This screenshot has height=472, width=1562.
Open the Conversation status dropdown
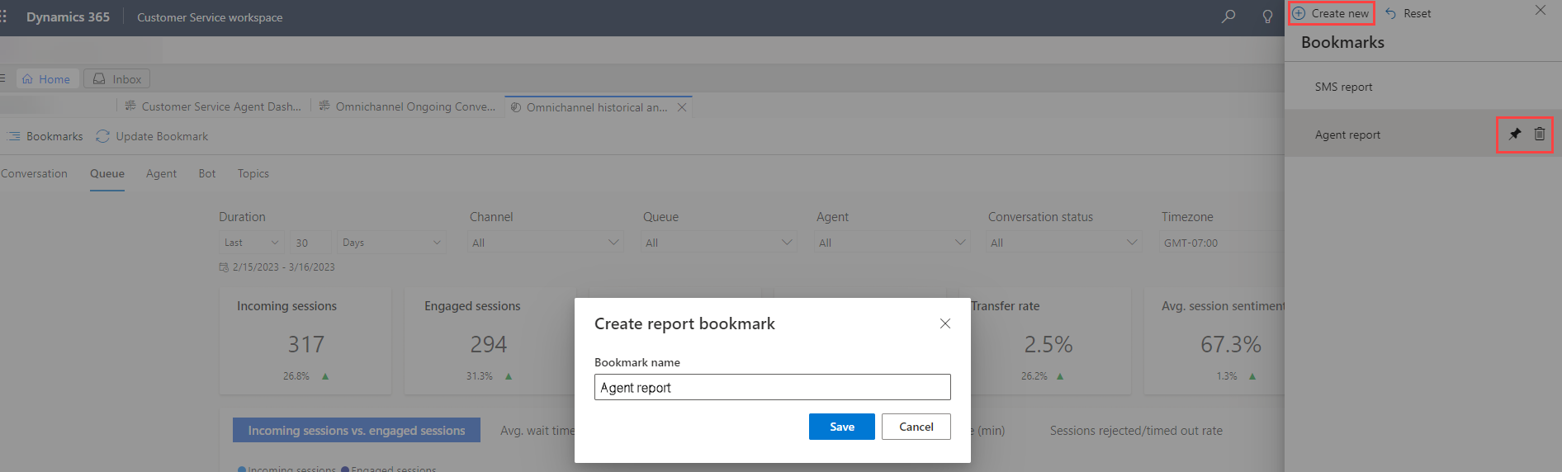(1064, 243)
